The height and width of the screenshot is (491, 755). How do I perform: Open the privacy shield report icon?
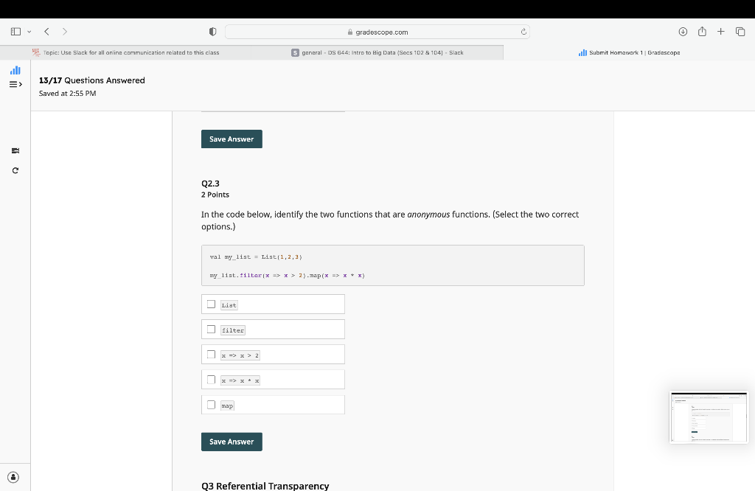pos(212,32)
